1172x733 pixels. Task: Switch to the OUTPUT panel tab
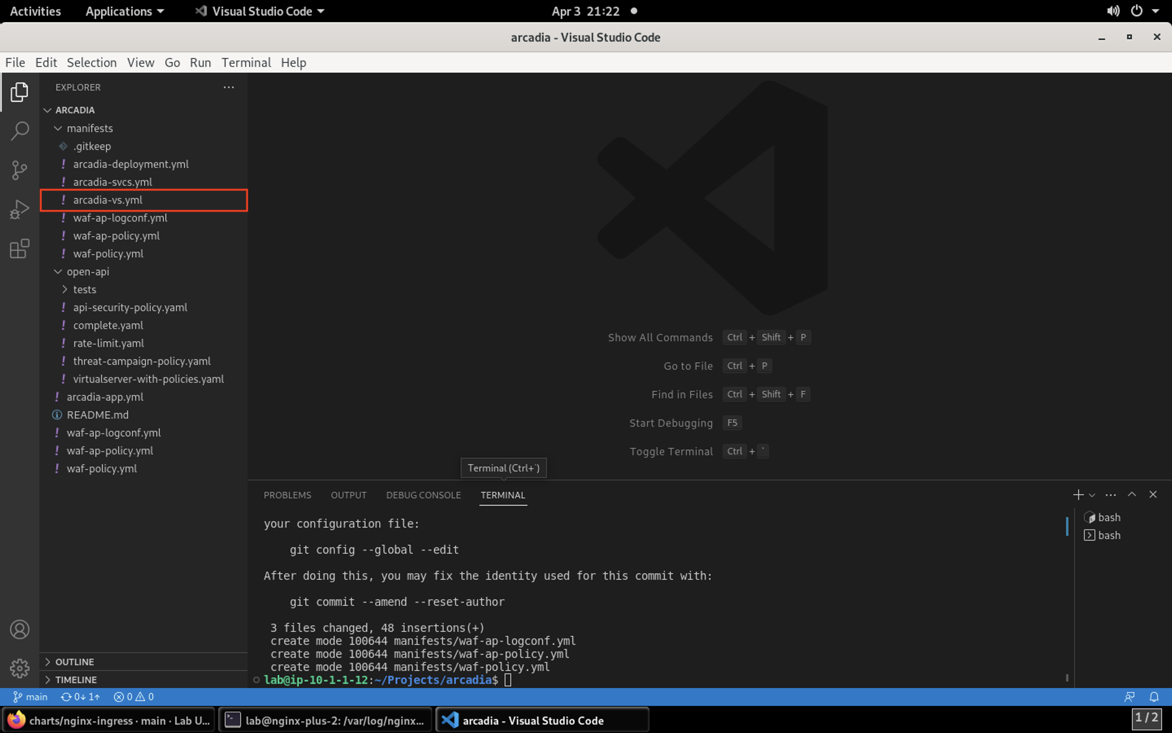click(x=348, y=495)
